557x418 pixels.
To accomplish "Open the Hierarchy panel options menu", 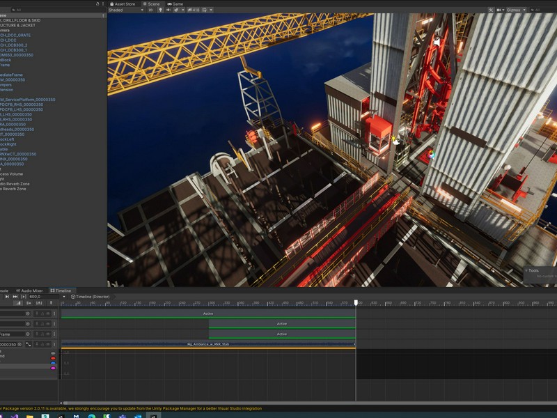I will [x=103, y=3].
